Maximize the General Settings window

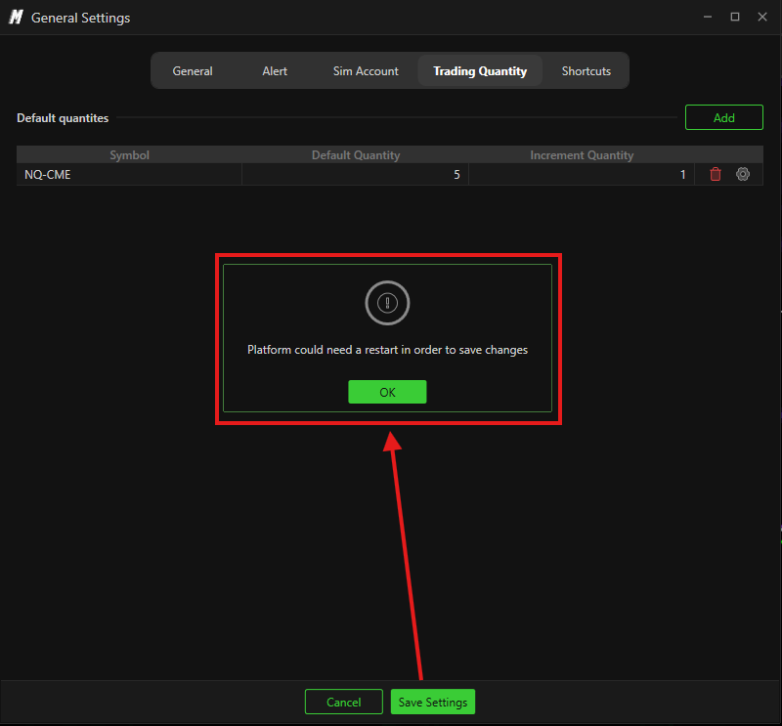pos(735,17)
